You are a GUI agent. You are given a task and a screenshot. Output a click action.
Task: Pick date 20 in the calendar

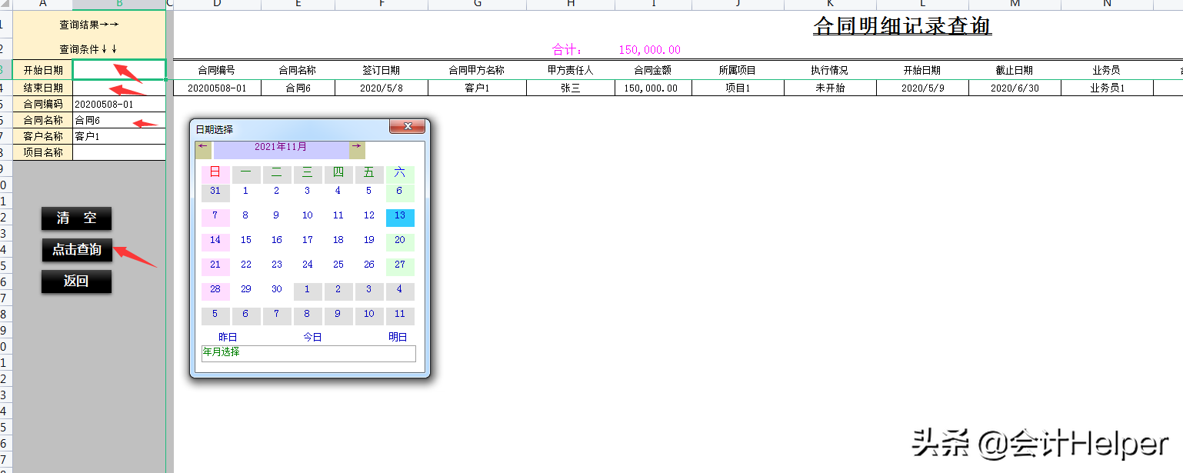tap(400, 242)
